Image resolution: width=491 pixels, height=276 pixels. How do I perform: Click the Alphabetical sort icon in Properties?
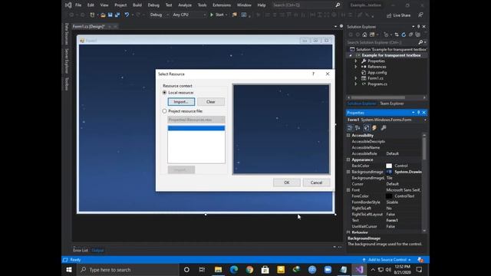pos(358,128)
